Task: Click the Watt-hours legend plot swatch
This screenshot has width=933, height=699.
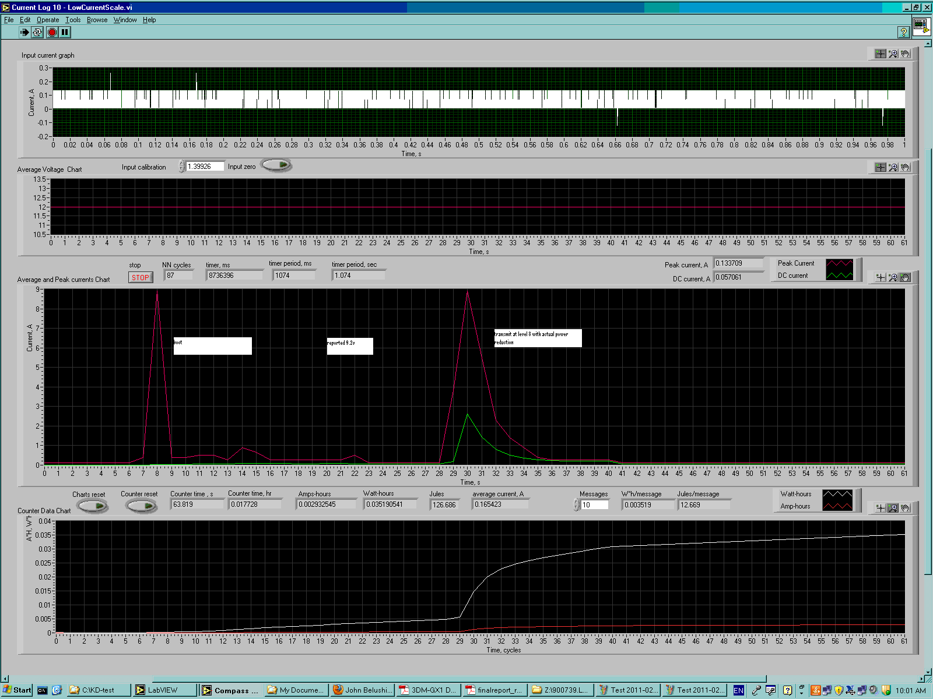Action: 837,494
